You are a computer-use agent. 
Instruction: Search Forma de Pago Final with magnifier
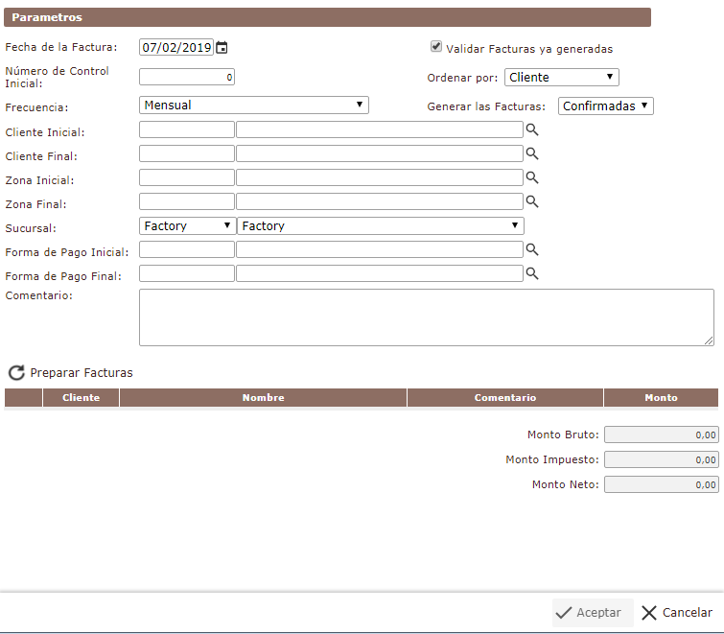click(532, 273)
